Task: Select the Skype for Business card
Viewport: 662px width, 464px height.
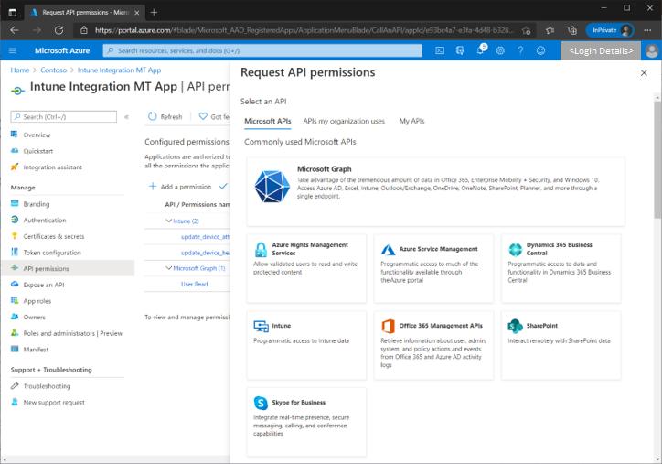Action: tap(306, 422)
